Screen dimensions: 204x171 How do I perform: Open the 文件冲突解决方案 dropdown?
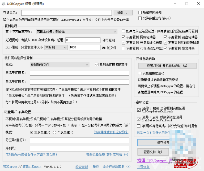76,32
